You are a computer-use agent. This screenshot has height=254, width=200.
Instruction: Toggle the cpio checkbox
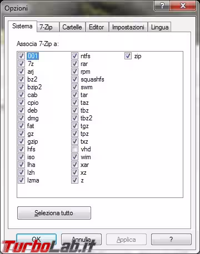(x=21, y=103)
